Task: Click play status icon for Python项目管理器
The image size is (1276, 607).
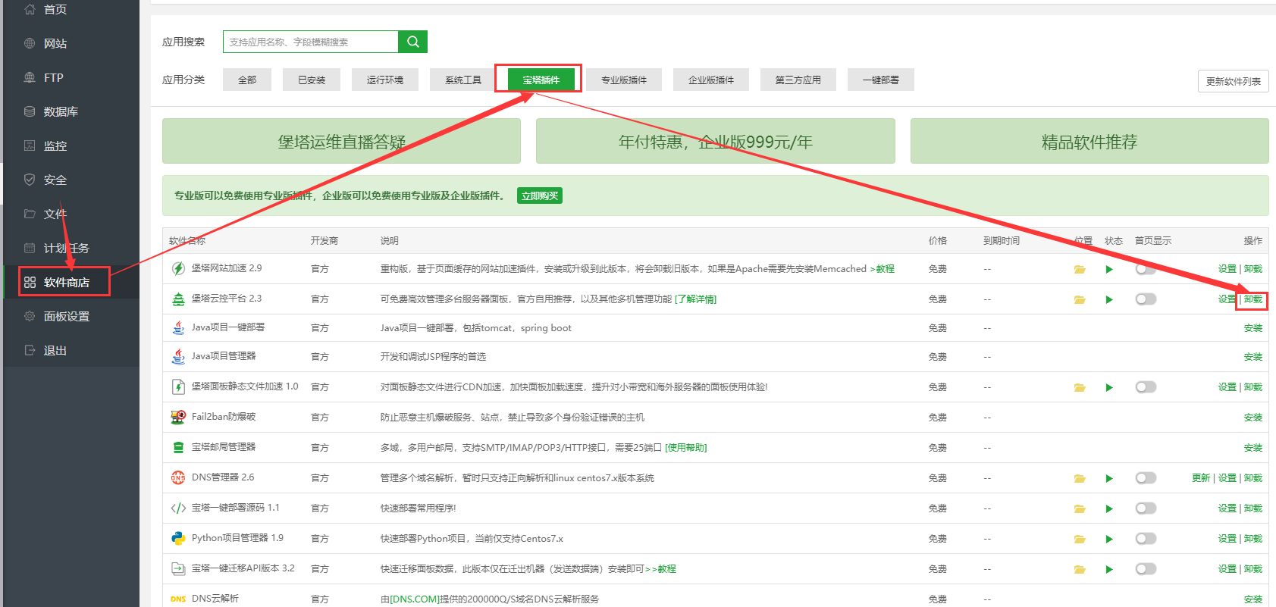Action: pyautogui.click(x=1109, y=539)
